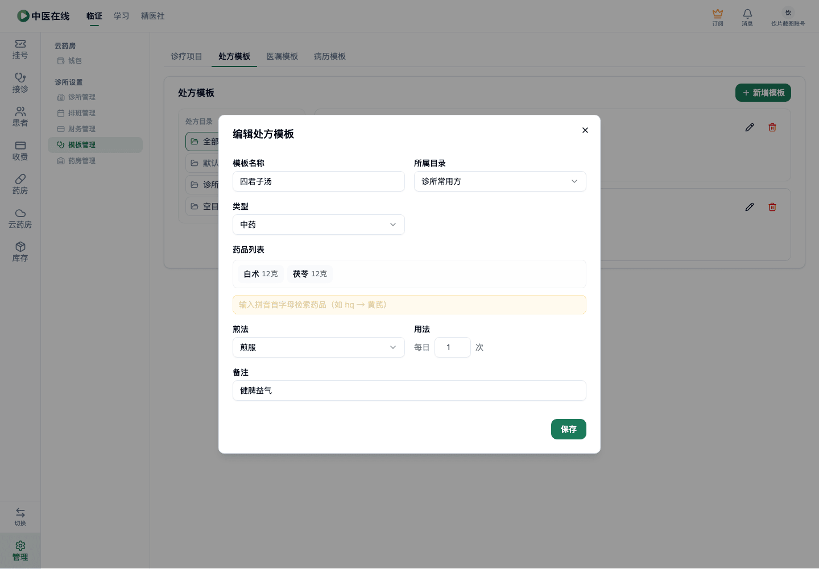Open the 接诊 consultation sidebar icon
Screen dimensions: 819x569
[x=20, y=83]
